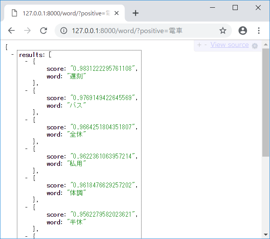This screenshot has height=239, width=270.
Task: Open a new browser tab
Action: 135,13
